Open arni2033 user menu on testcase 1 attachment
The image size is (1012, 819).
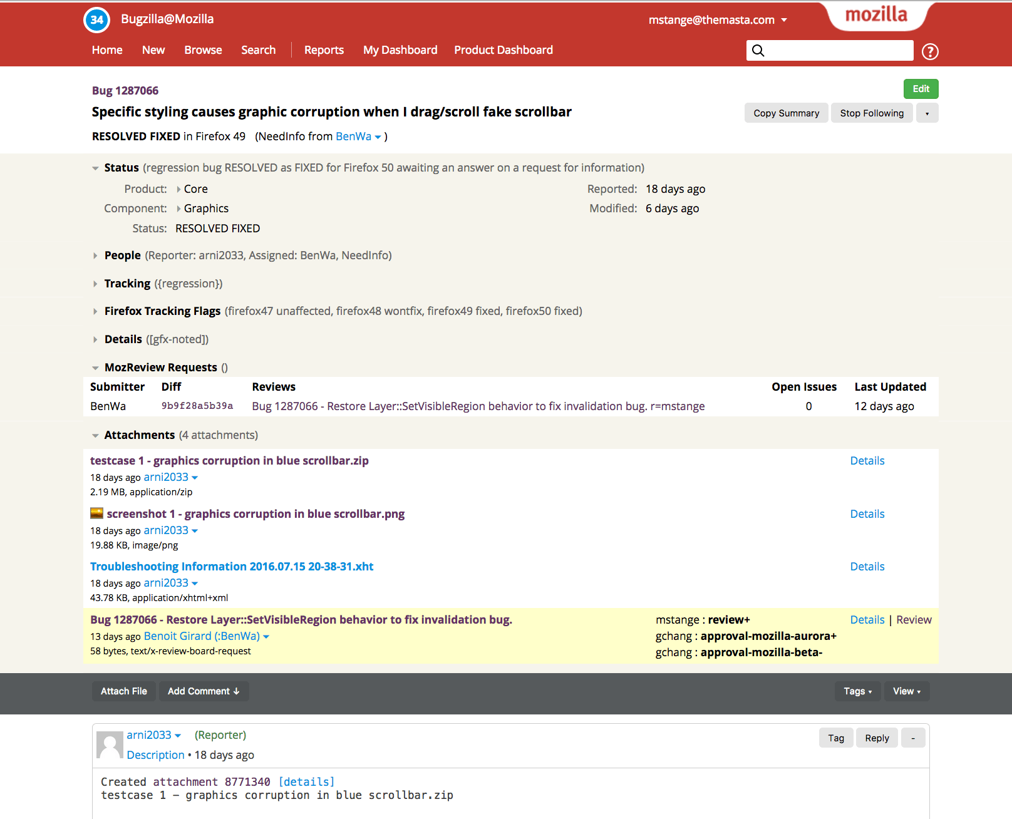point(171,477)
